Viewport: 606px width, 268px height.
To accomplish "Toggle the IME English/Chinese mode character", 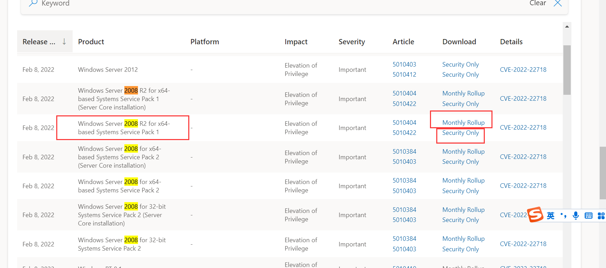I will [551, 216].
